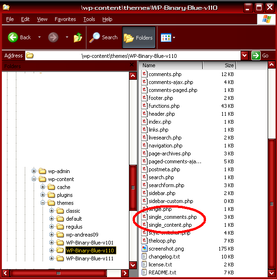277x279 pixels.
Task: Expand the cache folder node
Action: pos(43,187)
